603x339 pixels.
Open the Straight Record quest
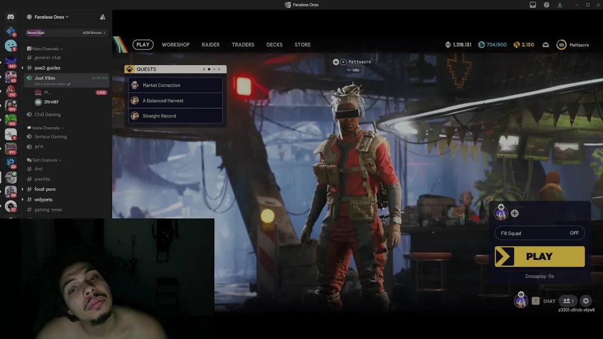(x=175, y=116)
